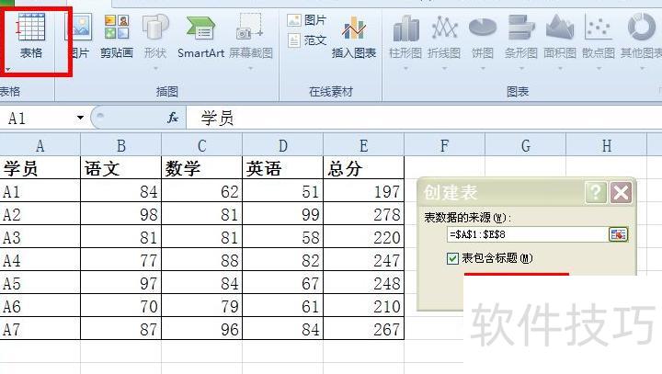Click the total score cell '248'
Viewport: 662px width, 374px height.
coord(363,282)
